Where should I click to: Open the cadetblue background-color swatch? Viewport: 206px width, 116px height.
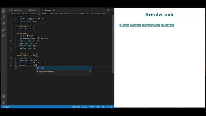click(38, 38)
